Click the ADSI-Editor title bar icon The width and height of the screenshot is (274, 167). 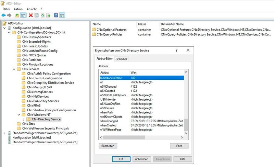tap(3, 3)
